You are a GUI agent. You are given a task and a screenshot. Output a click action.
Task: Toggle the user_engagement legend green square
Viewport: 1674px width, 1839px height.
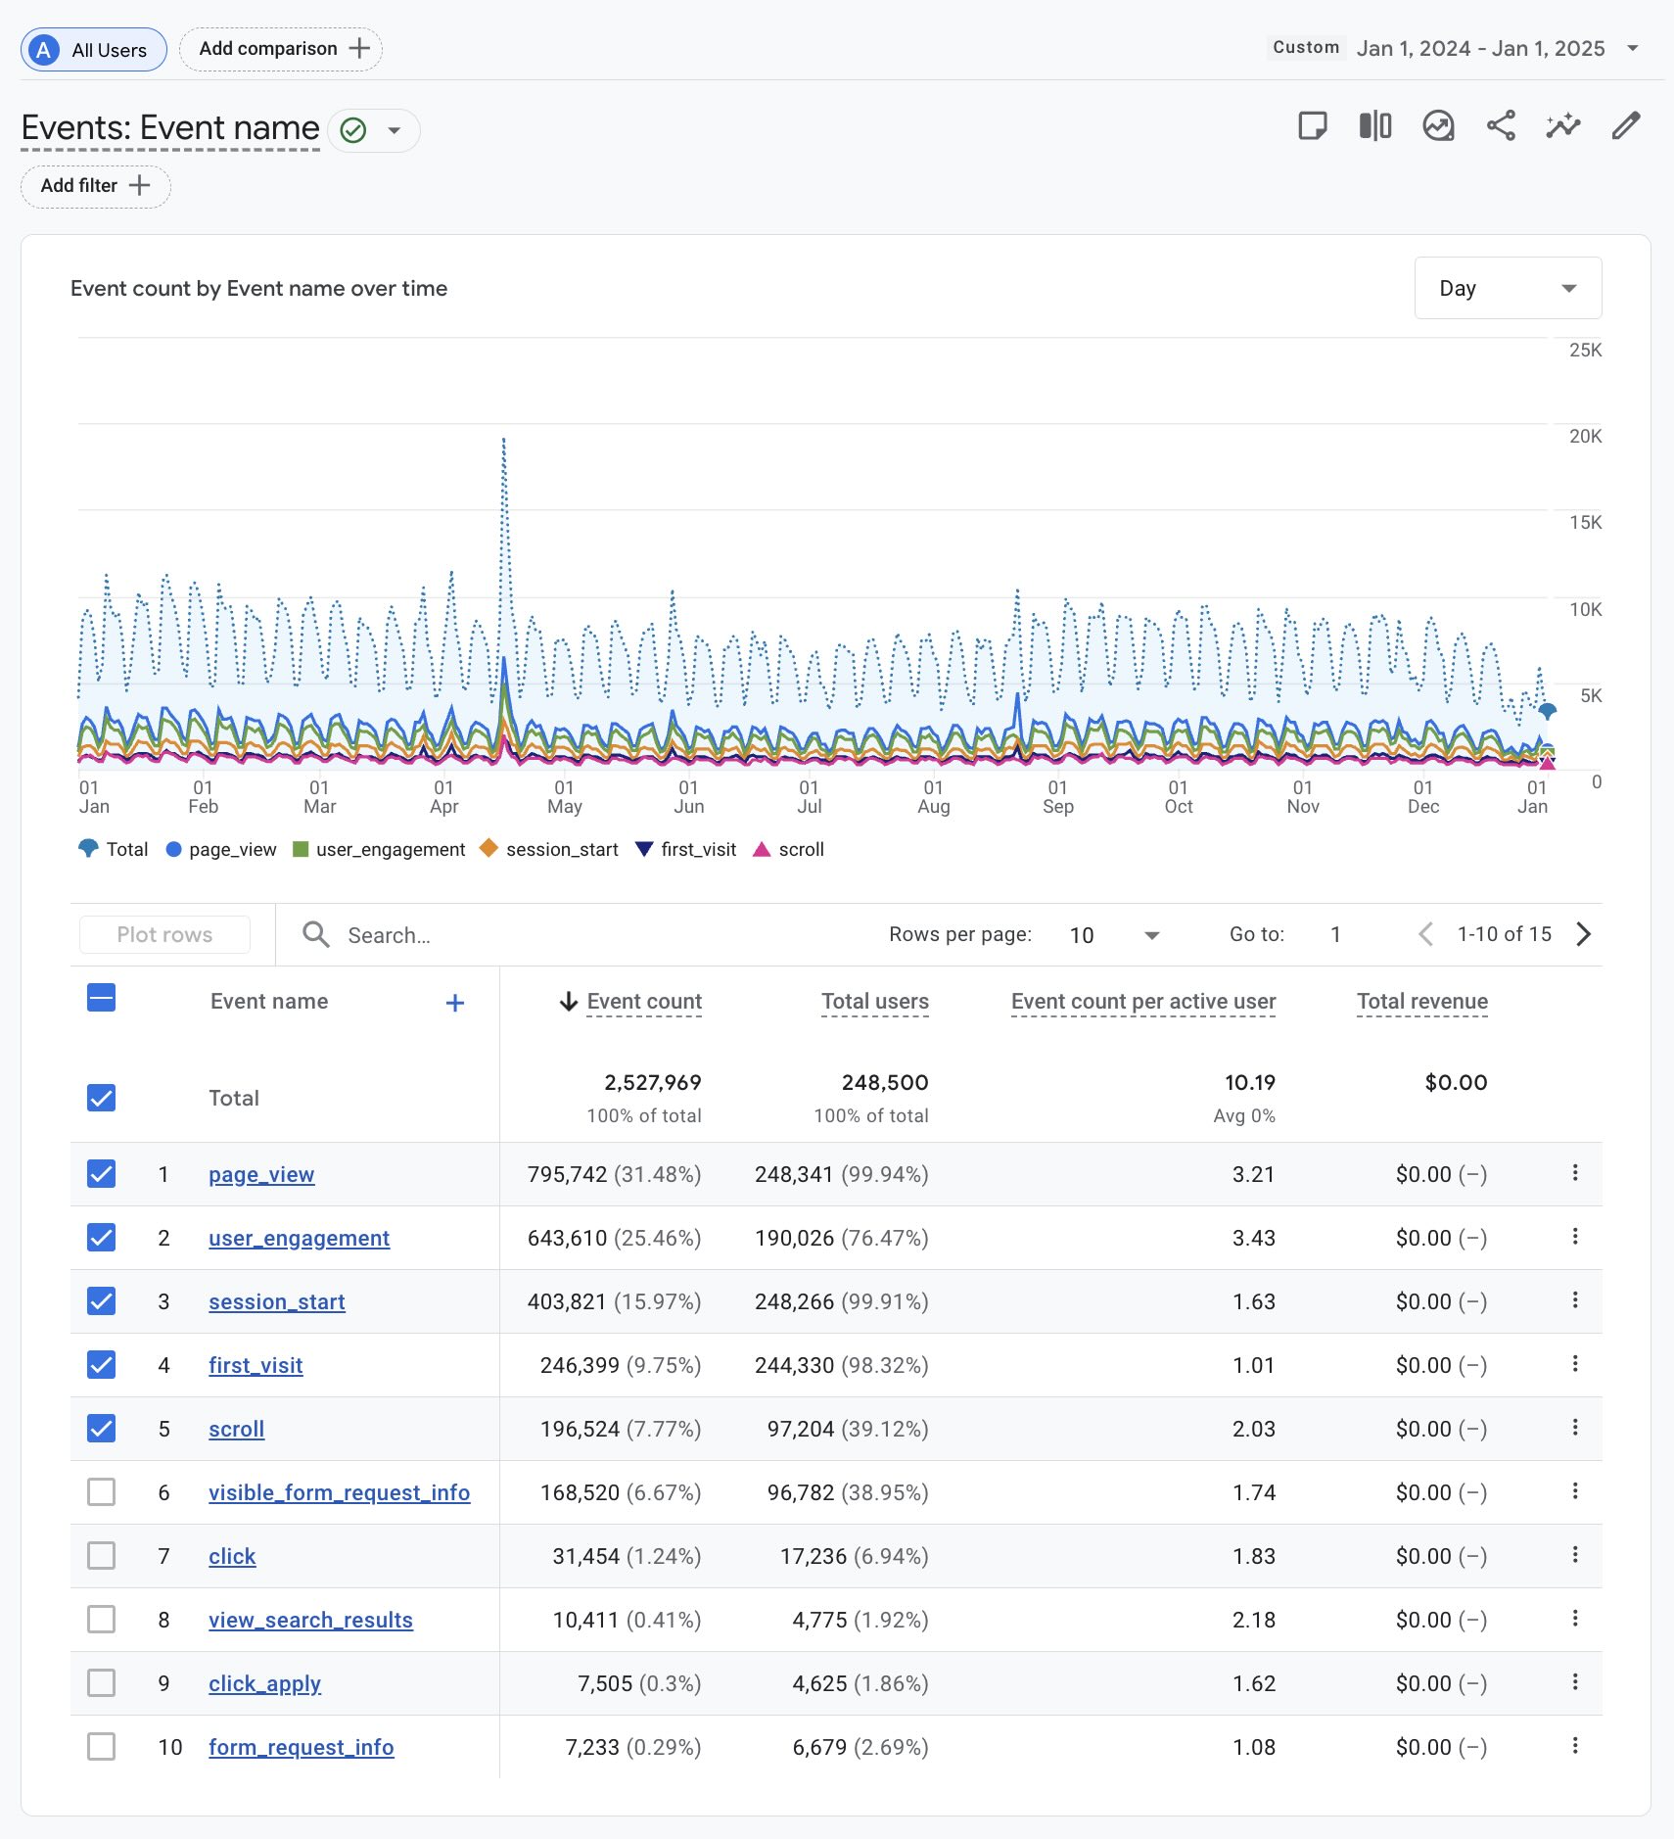pos(302,850)
